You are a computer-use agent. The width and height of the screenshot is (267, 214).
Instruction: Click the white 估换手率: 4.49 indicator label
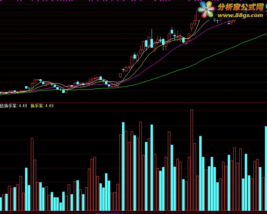pyautogui.click(x=14, y=106)
